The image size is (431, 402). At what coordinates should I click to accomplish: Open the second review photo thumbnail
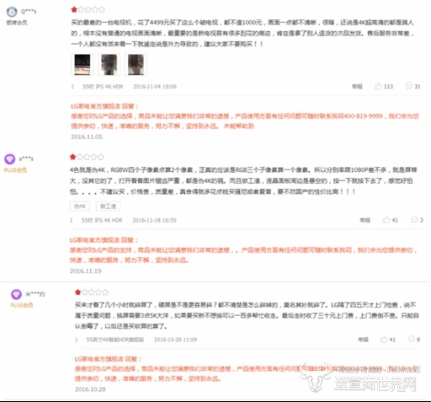click(x=109, y=65)
